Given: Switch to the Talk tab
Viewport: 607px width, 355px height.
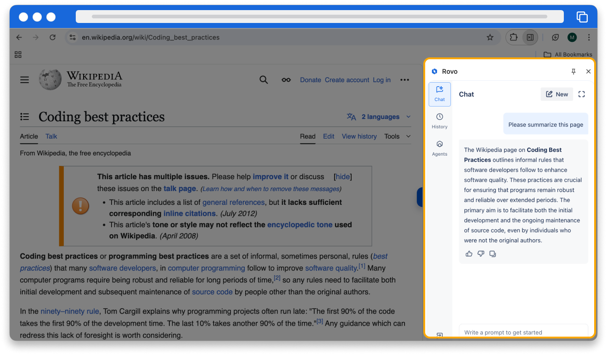Looking at the screenshot, I should point(51,136).
